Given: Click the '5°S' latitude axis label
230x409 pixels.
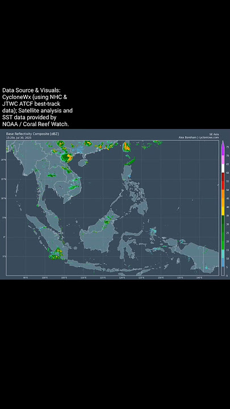Looking at the screenshot, I should coord(3,256).
